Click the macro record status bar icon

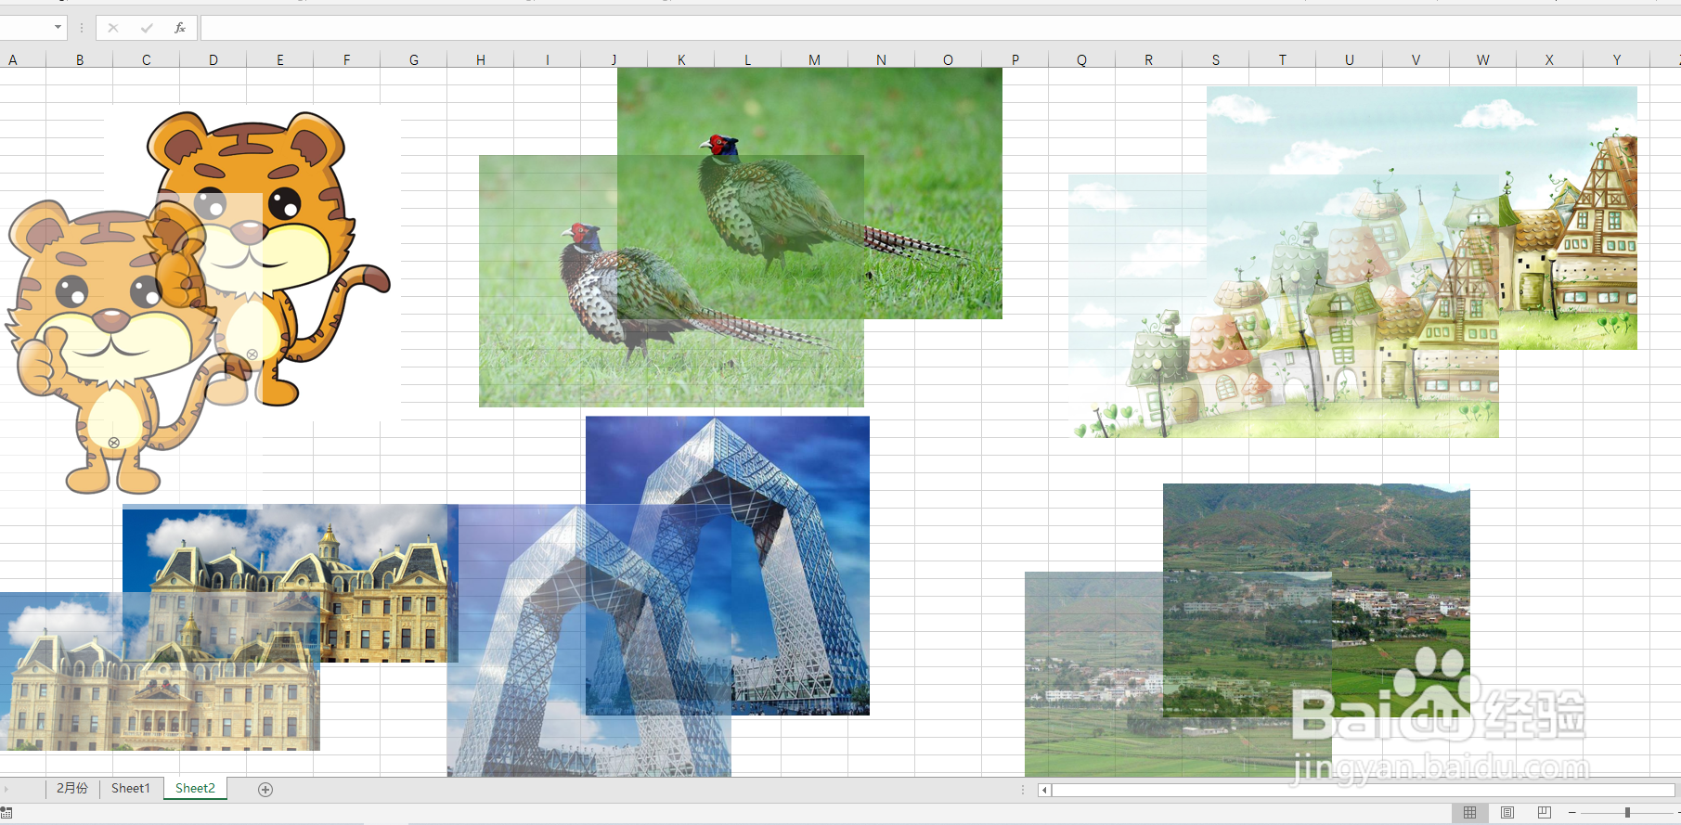pos(6,813)
